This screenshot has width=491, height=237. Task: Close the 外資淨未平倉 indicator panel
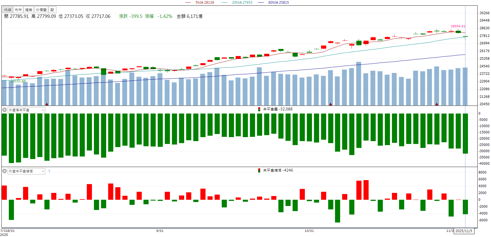click(x=5, y=110)
